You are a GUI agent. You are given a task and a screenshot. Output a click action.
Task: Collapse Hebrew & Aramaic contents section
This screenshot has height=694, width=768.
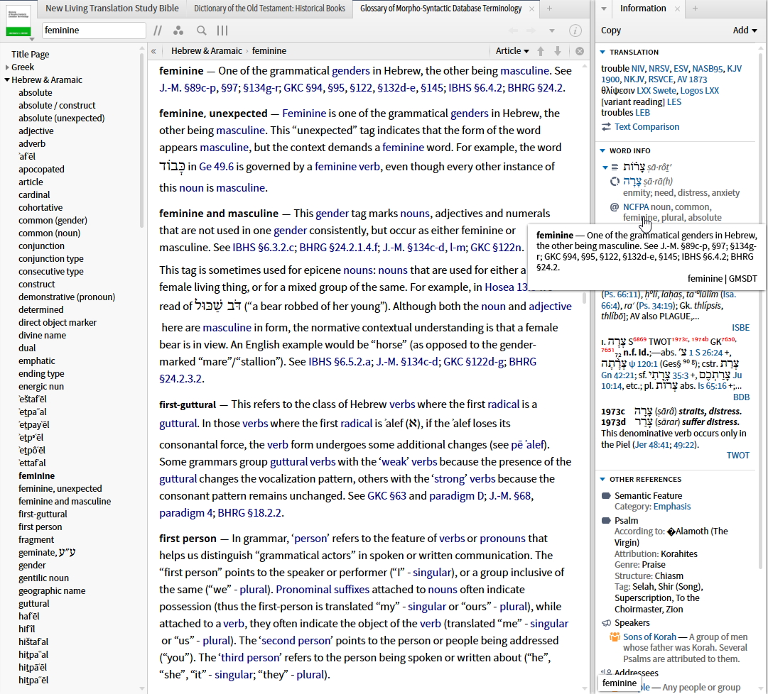pyautogui.click(x=7, y=79)
